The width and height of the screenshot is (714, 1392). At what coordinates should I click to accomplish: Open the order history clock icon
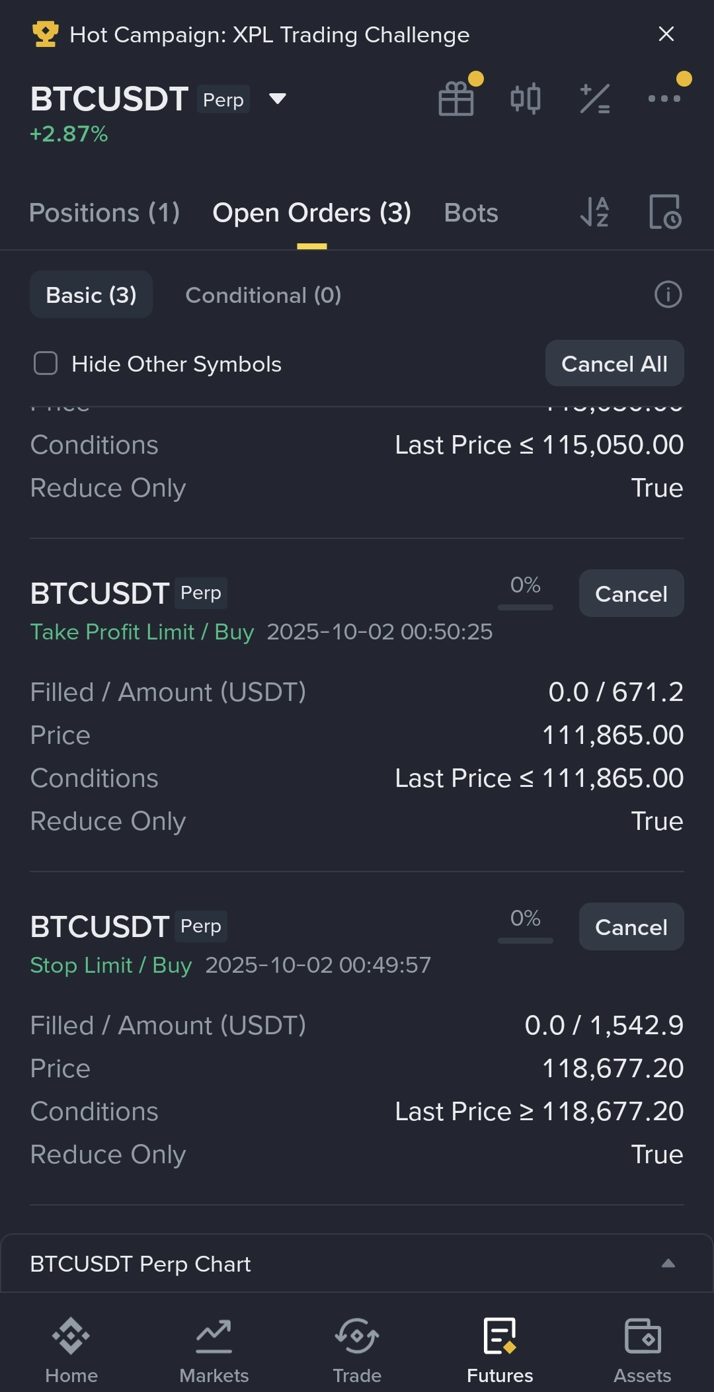664,212
